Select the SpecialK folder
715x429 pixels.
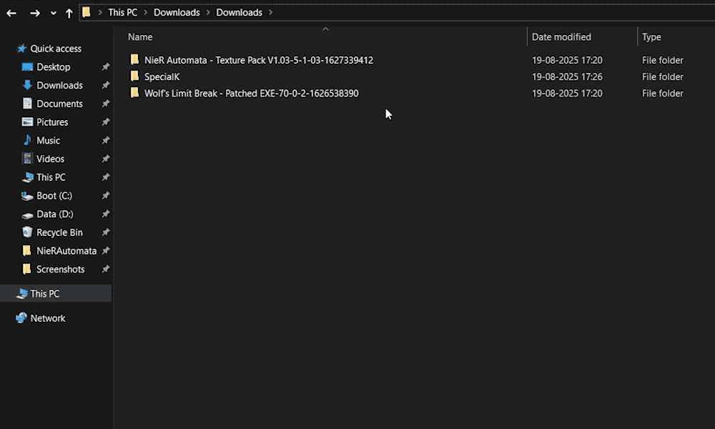(162, 77)
